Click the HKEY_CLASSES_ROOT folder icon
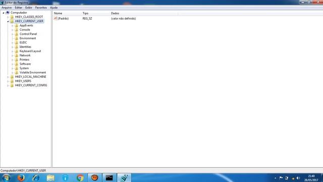 12,17
